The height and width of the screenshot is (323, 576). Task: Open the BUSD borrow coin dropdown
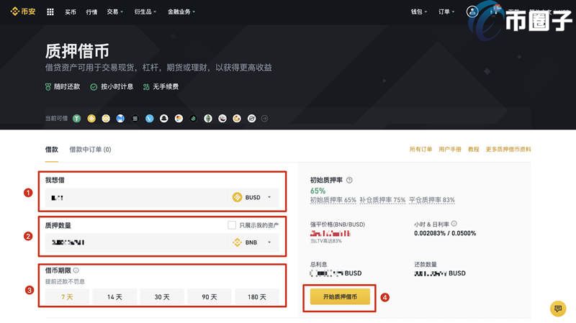click(x=253, y=197)
